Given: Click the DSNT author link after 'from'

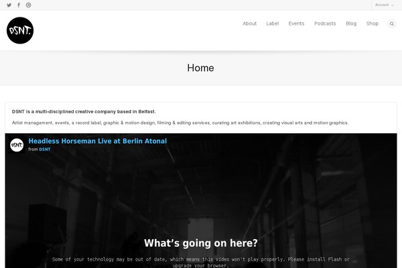Looking at the screenshot, I should [45, 149].
